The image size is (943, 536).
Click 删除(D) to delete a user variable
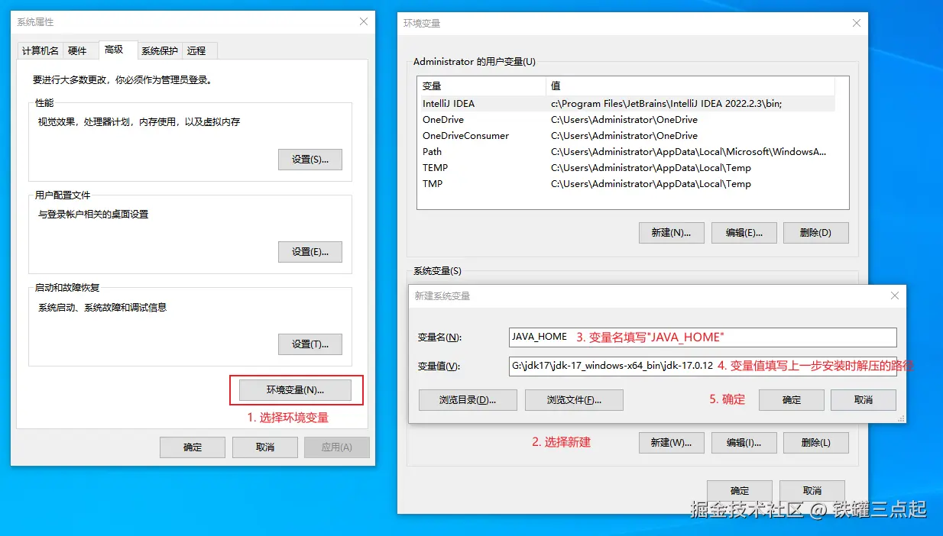click(816, 232)
